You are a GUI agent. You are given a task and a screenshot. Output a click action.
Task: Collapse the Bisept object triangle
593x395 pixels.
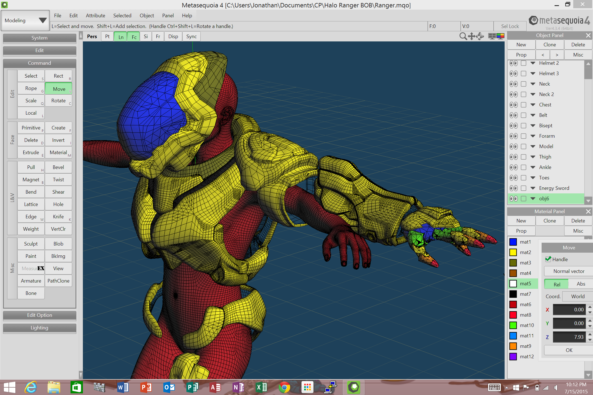click(x=533, y=126)
